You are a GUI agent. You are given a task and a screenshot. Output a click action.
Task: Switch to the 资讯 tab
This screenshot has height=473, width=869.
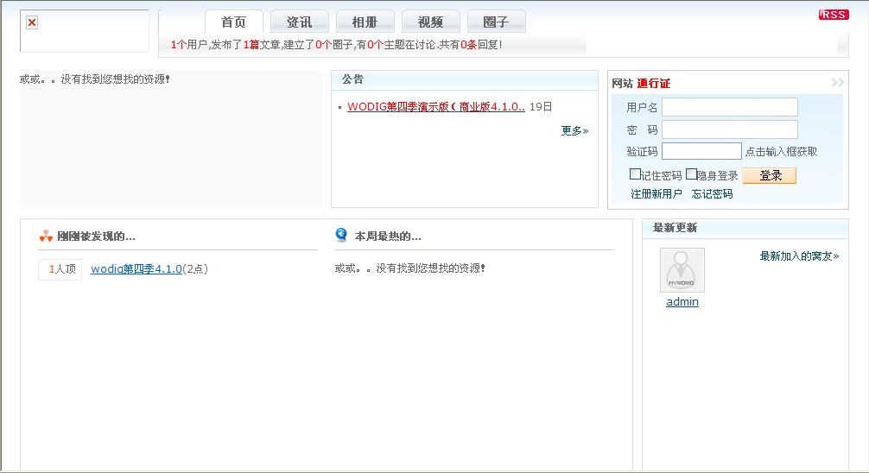[299, 22]
